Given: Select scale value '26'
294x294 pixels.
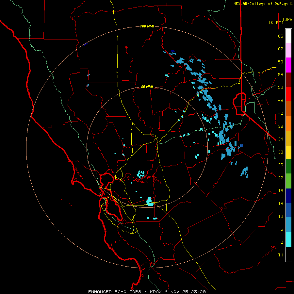Looking at the screenshot, I should click(281, 165).
